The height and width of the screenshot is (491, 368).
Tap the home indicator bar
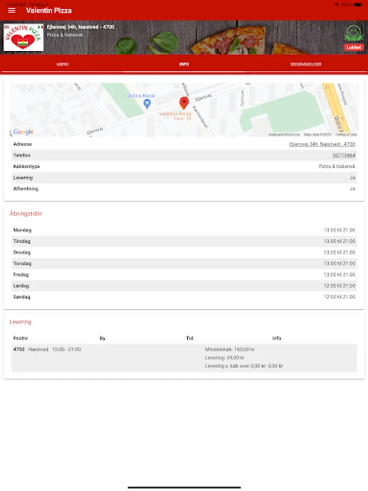click(x=184, y=488)
